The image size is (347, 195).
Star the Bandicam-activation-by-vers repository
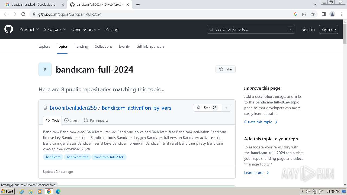pos(207,108)
